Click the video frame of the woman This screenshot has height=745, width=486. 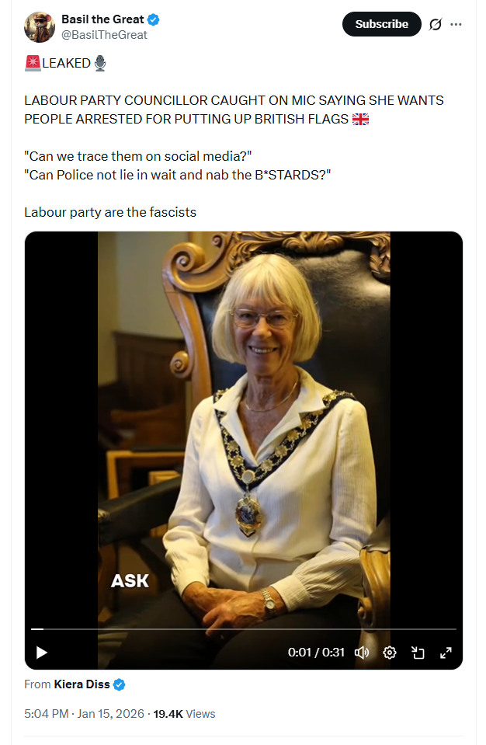[x=244, y=427]
